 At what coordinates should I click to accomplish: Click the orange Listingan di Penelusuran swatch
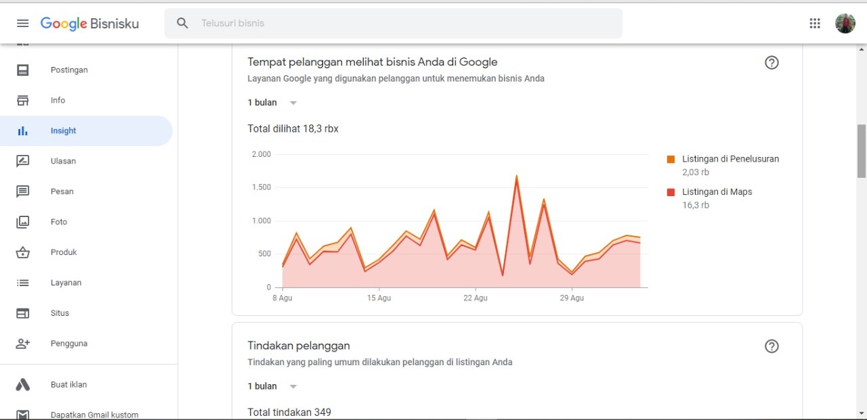pos(671,160)
